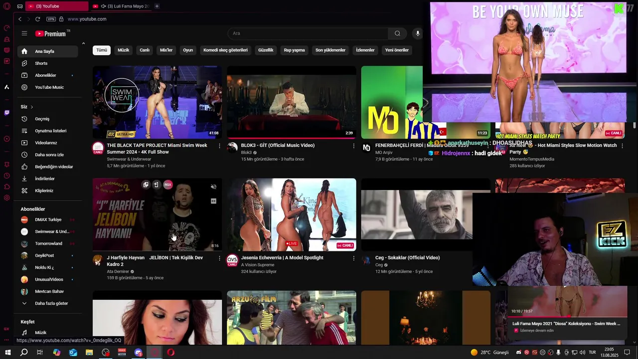Open Daha sonra izle list

tap(48, 155)
